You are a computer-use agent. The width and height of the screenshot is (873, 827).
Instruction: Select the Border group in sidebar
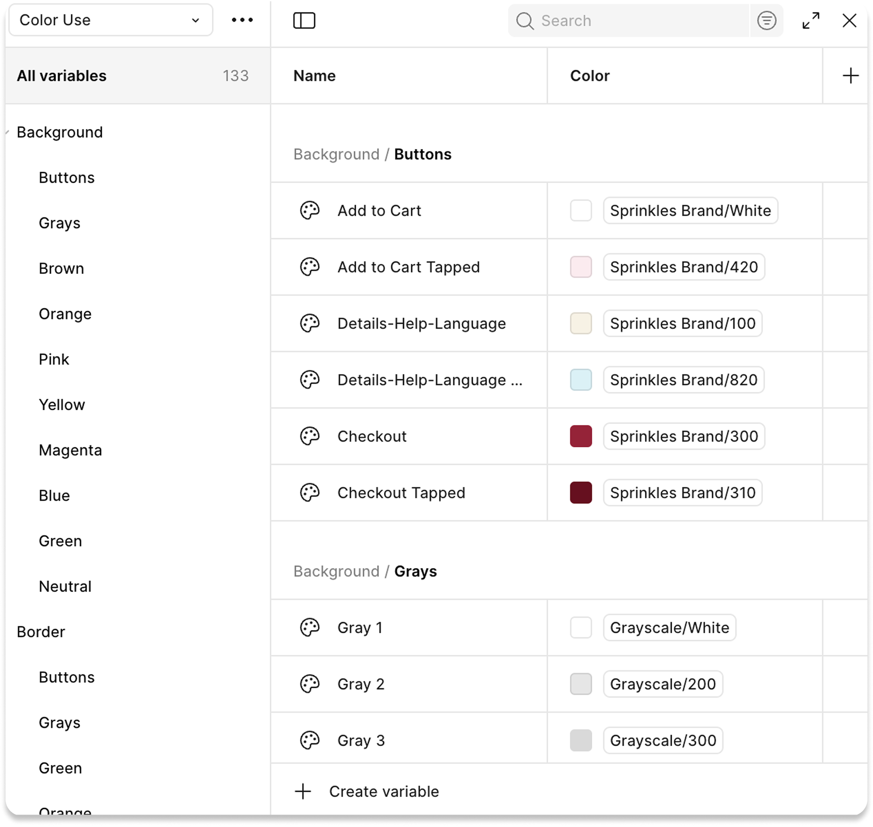41,632
